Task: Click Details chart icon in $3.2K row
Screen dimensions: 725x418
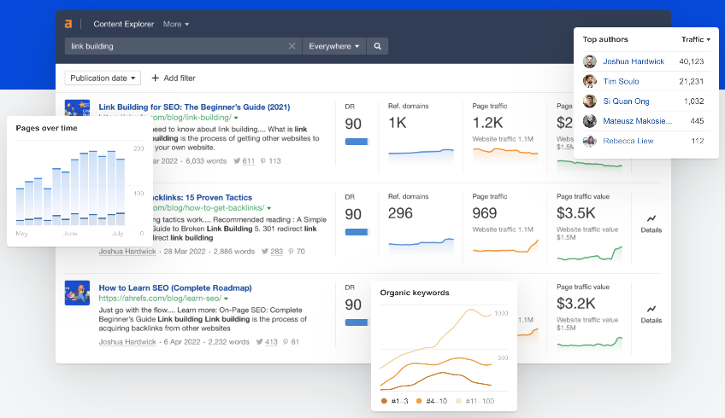Action: [651, 309]
